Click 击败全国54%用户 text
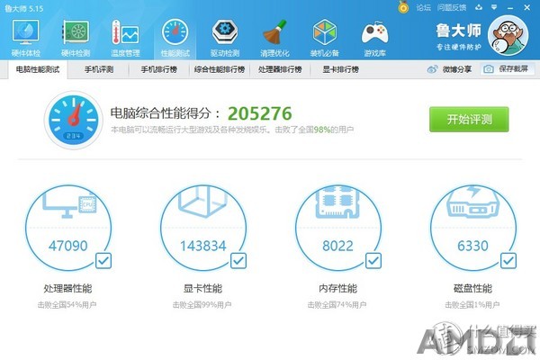540x360 pixels. click(67, 305)
